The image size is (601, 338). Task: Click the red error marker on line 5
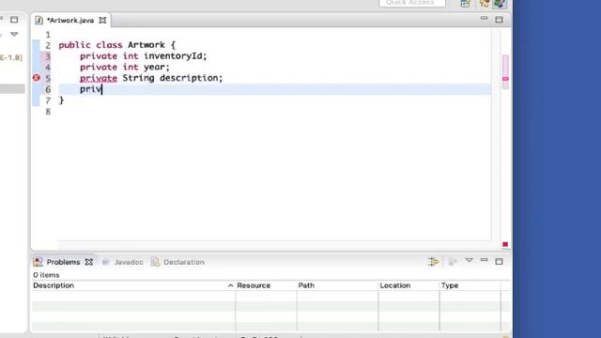pos(37,78)
